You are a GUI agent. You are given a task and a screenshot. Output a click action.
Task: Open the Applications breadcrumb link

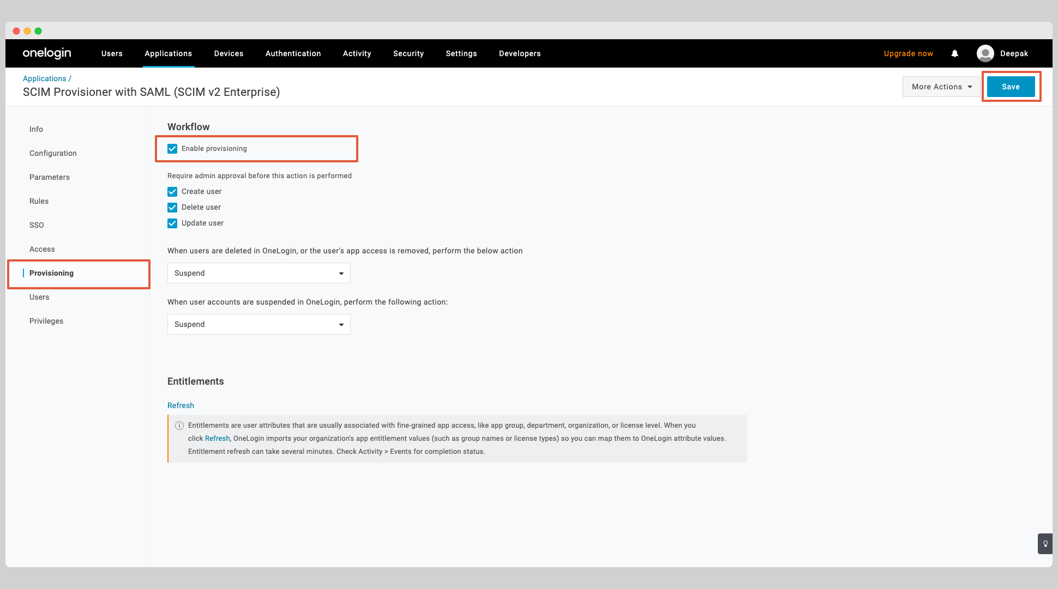(x=44, y=78)
